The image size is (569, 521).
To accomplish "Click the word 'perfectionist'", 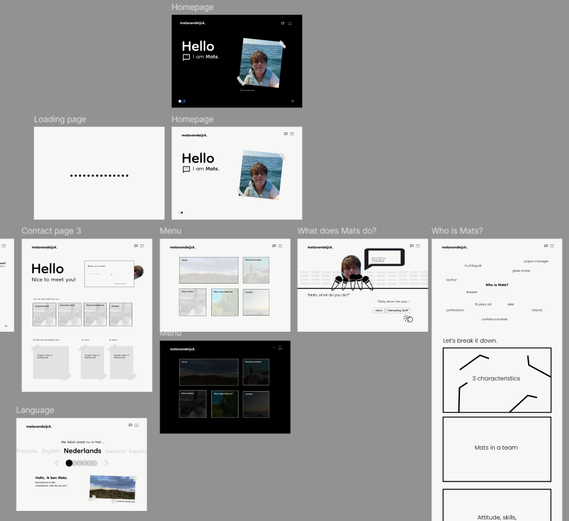I will pyautogui.click(x=455, y=310).
